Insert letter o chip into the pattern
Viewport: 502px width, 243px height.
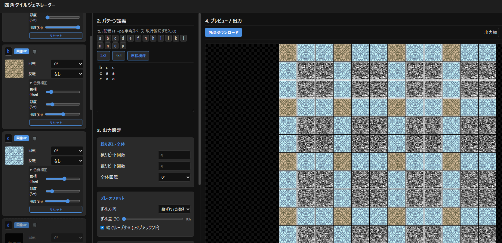[115, 46]
